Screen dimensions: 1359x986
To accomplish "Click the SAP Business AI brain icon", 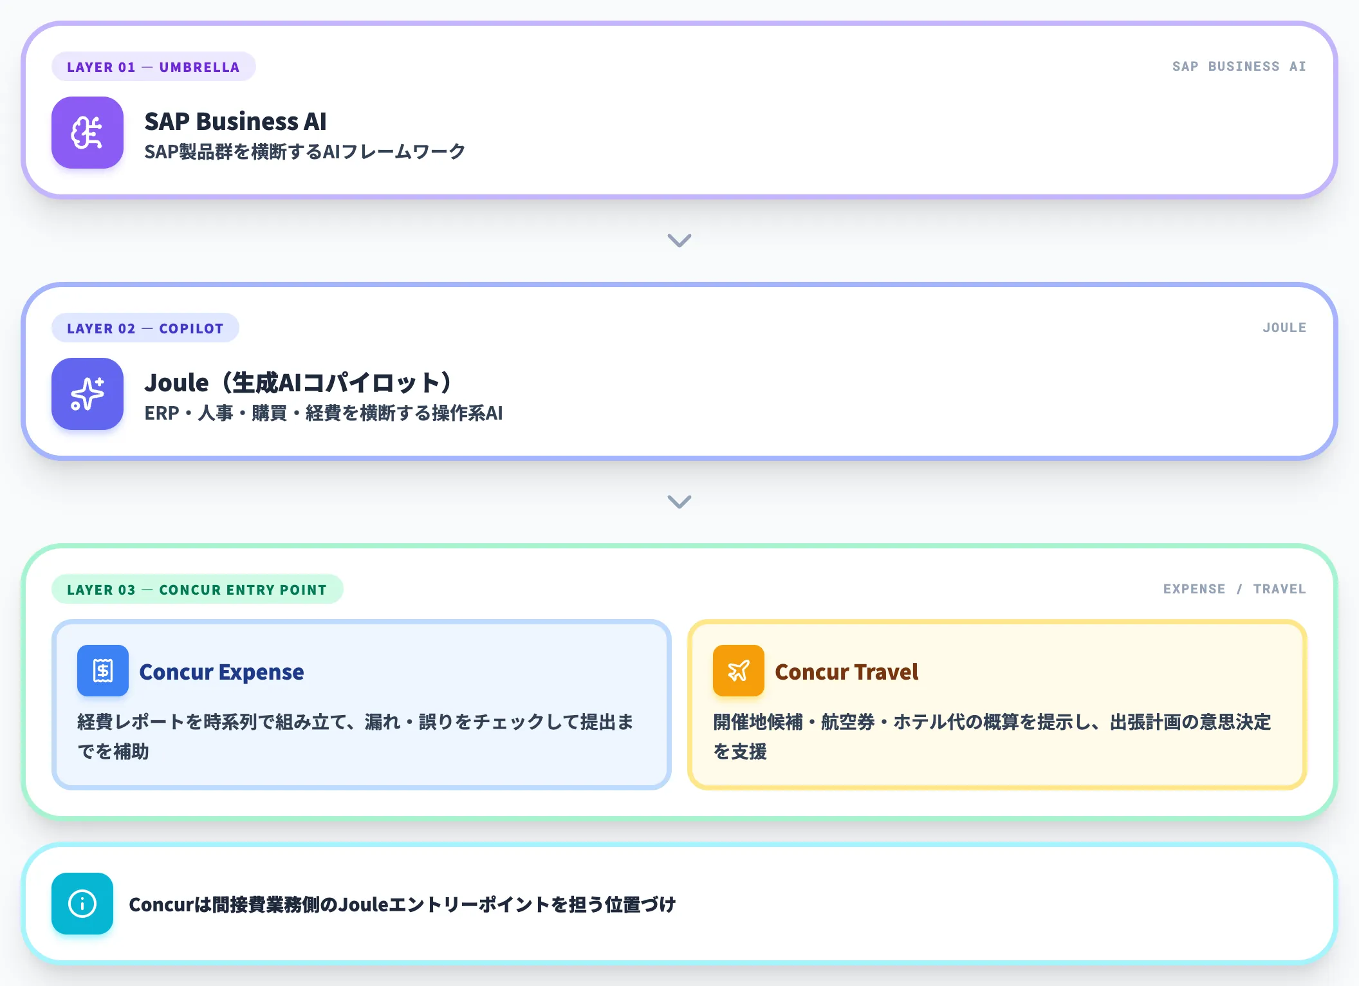I will point(88,133).
